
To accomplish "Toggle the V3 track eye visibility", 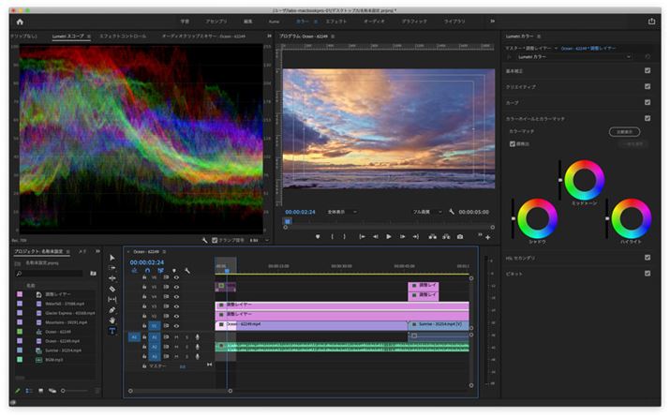I will tap(176, 305).
